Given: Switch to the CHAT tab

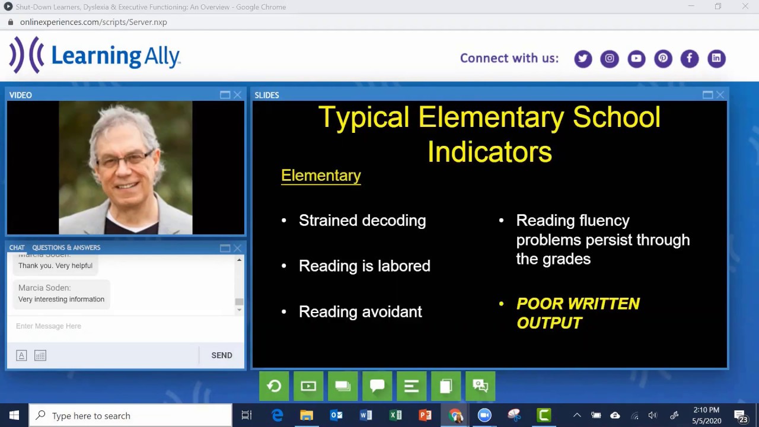Looking at the screenshot, I should [x=17, y=247].
